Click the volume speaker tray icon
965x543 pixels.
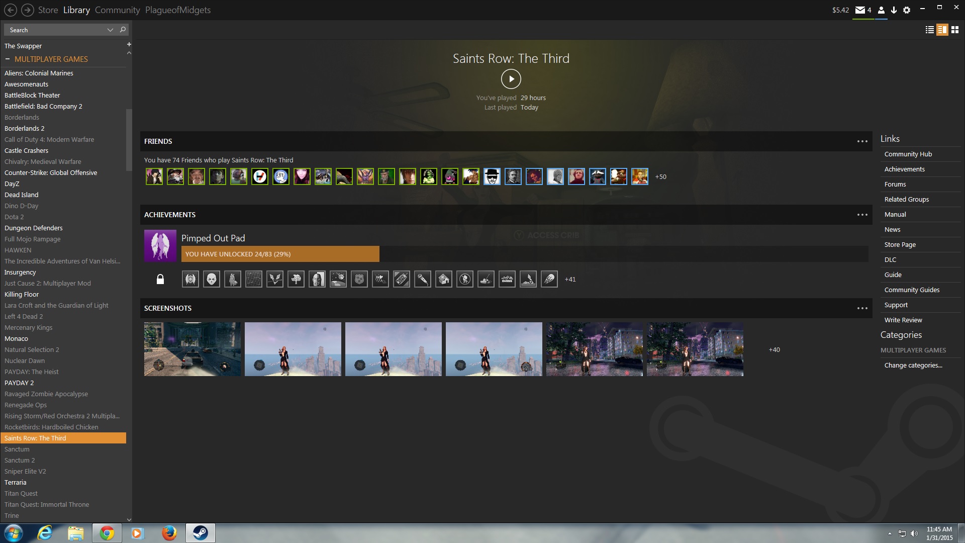(x=914, y=533)
